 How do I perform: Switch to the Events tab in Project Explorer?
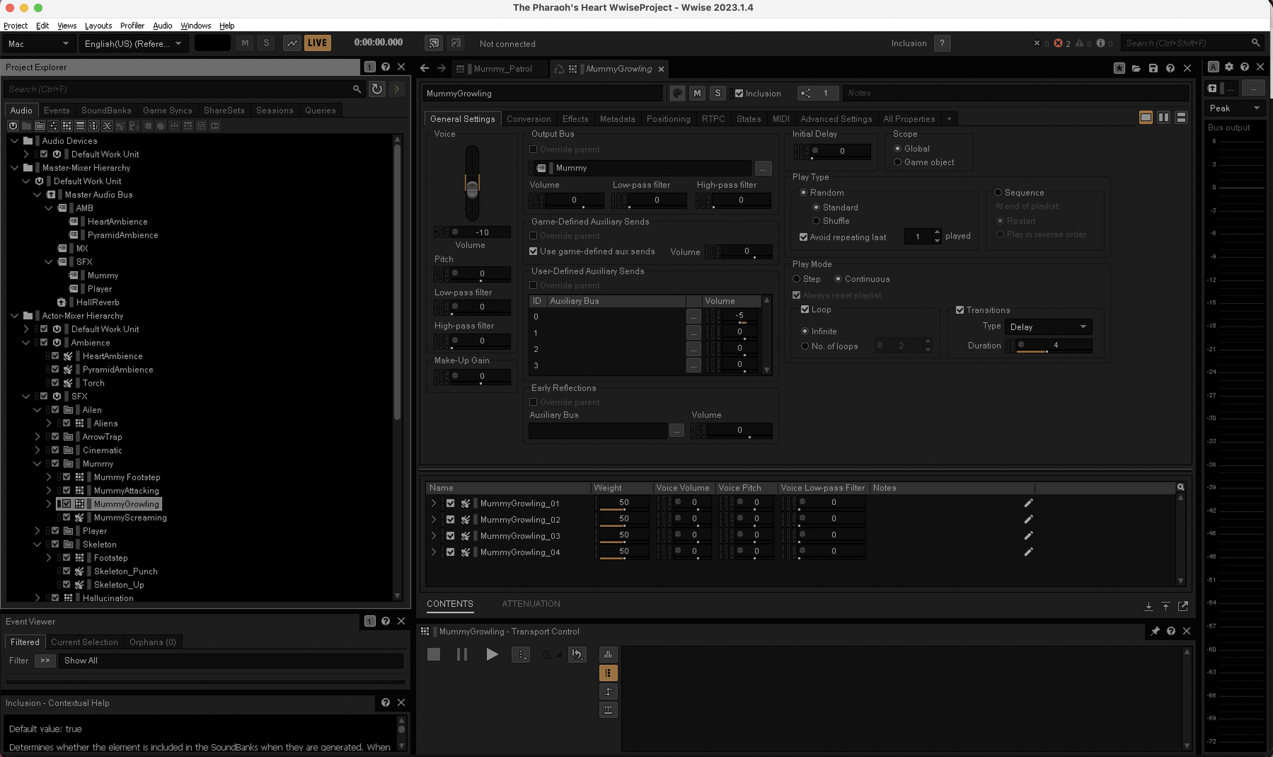[57, 111]
